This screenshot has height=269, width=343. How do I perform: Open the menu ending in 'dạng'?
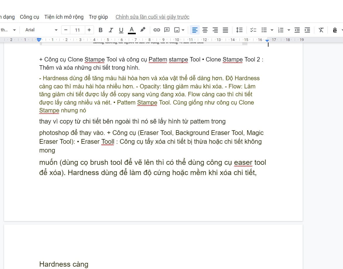(7, 17)
